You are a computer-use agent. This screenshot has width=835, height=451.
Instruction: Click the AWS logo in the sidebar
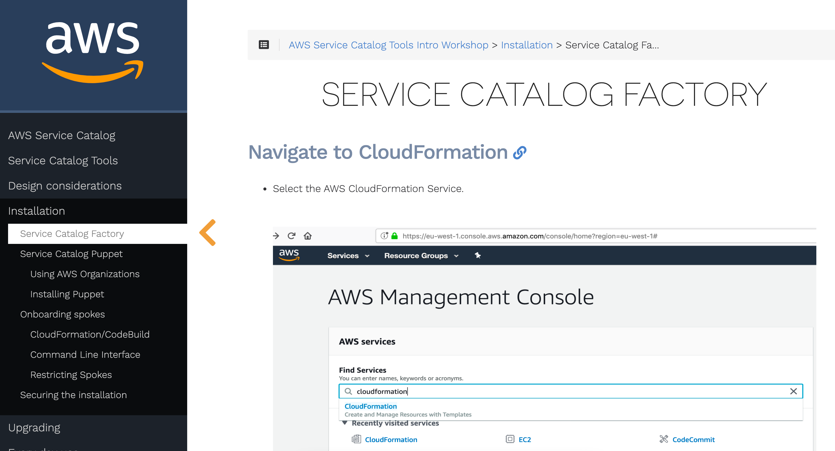[93, 52]
